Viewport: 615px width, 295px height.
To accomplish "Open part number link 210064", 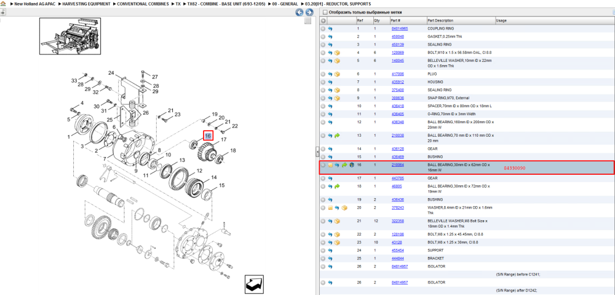I will tap(397, 165).
